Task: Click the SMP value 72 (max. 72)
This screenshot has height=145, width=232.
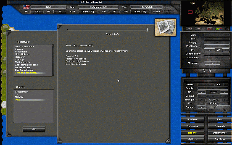Action: click(88, 12)
